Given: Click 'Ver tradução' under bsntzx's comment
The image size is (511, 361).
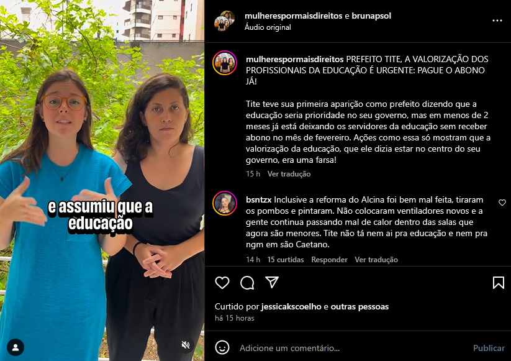Looking at the screenshot, I should pyautogui.click(x=376, y=260).
